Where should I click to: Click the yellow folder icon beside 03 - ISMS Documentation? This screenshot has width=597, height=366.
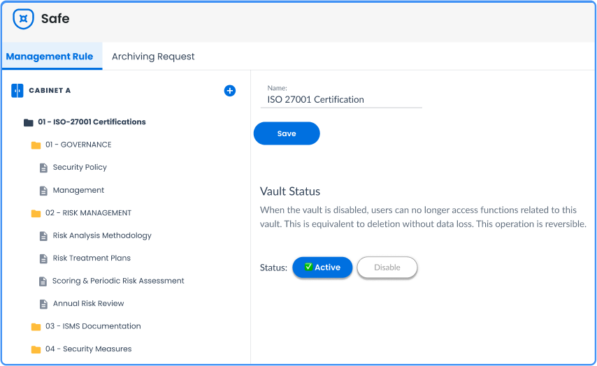click(x=36, y=326)
